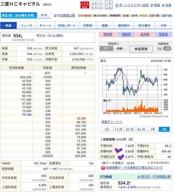Screen dimensions: 175x194
Task: Click the popup icon before PTS株価比較
Action: coord(55,15)
